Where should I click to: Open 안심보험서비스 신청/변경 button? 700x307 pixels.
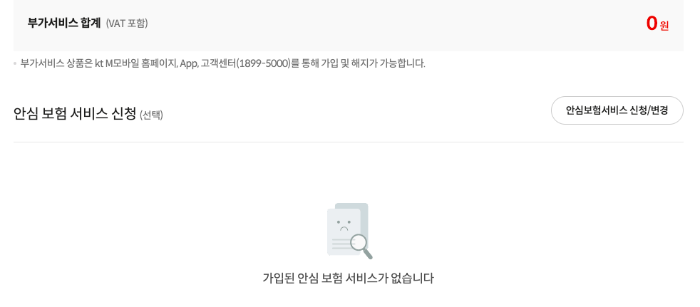[617, 110]
